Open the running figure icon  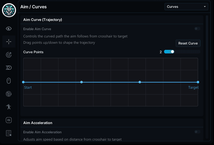[9, 107]
